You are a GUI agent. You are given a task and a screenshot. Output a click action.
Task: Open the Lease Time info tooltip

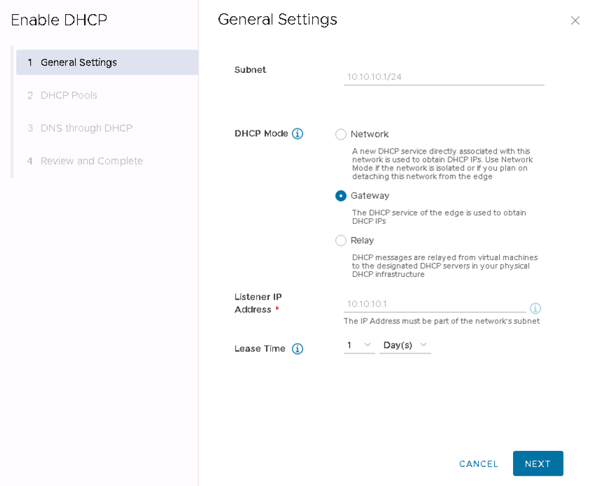(x=298, y=349)
